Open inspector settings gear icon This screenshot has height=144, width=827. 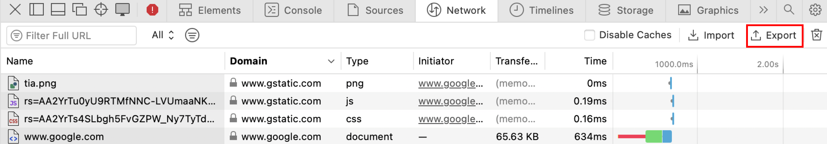pos(815,10)
